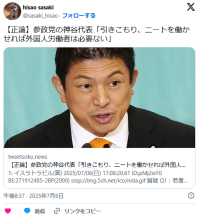200x215 pixels.
Task: Open the tweetsoku.news domain link
Action: tap(27, 157)
